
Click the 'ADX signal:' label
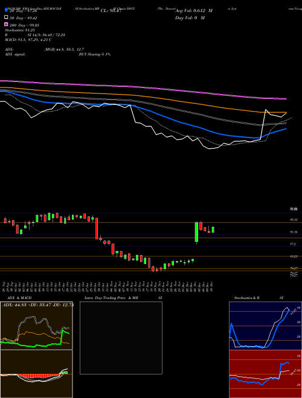(15, 54)
